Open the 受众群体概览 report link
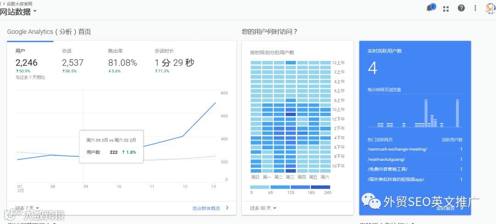This screenshot has height=224, width=496. 206,208
